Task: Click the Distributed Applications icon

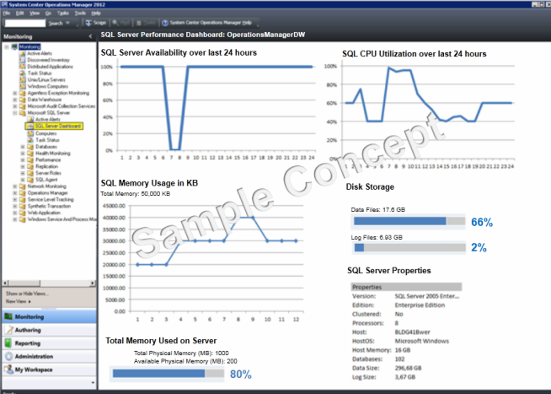Action: point(23,67)
